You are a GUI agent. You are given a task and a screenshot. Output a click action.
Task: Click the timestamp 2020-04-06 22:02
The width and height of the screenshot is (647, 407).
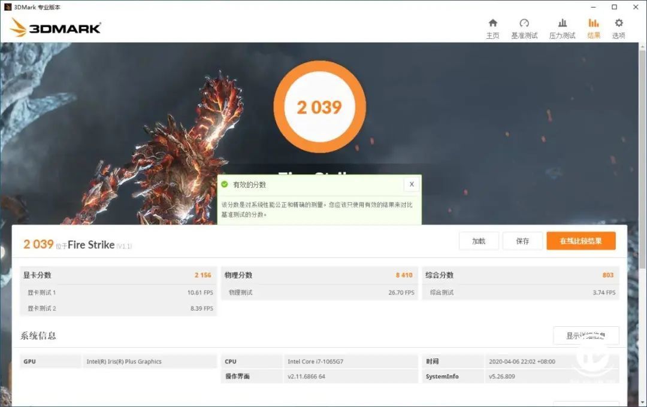click(x=522, y=362)
